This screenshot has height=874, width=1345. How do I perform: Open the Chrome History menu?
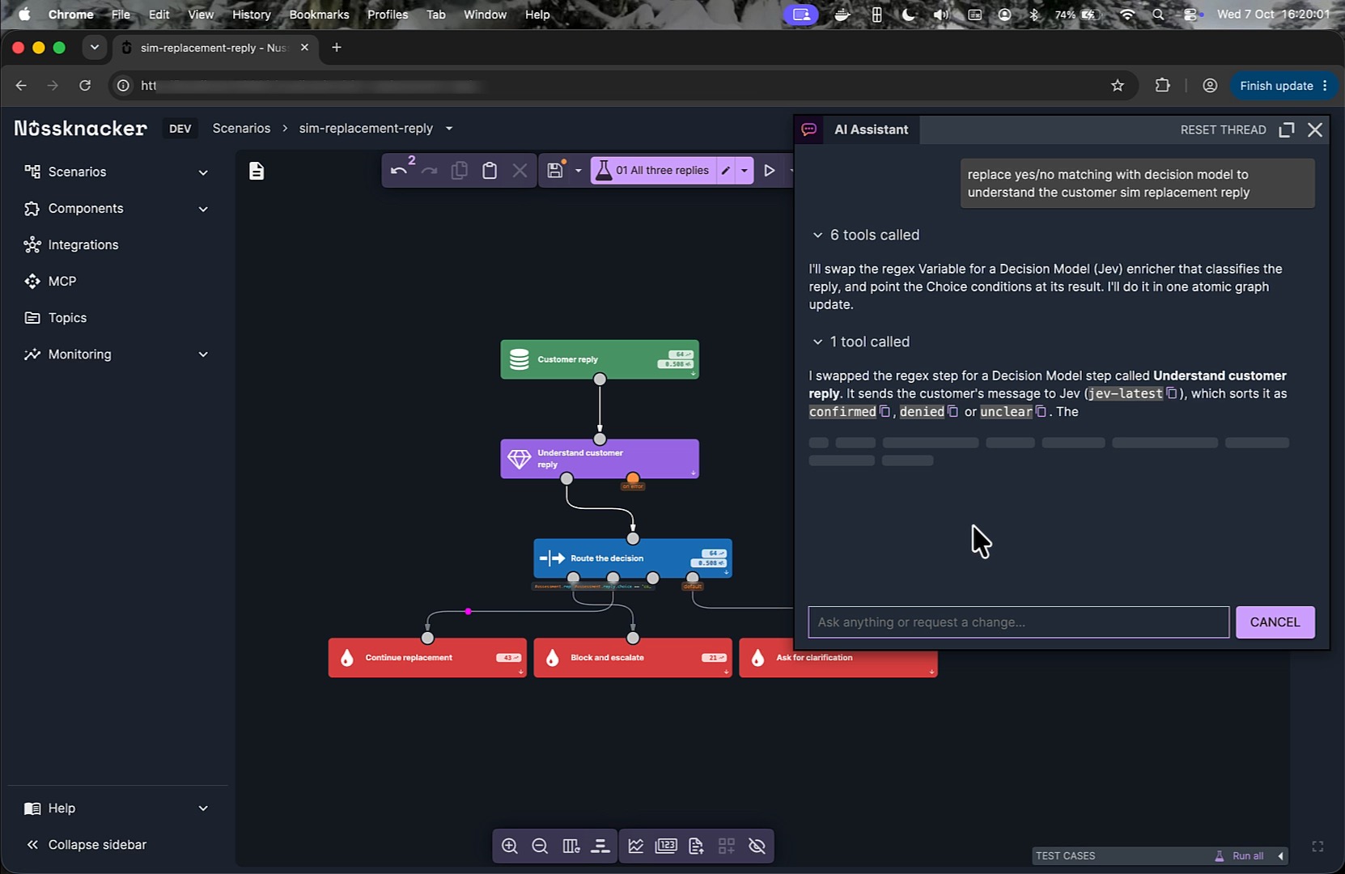click(x=251, y=15)
